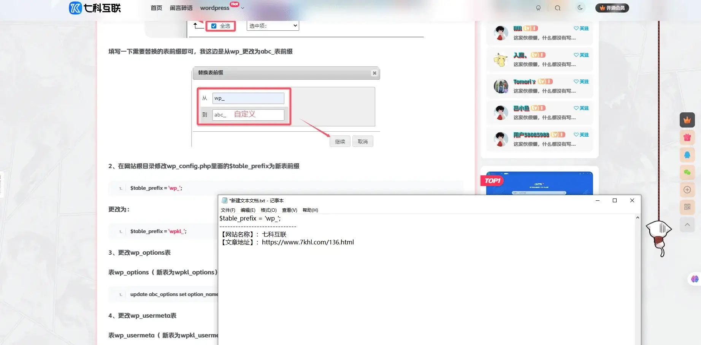
Task: Expand the wordpress nav menu chevron
Action: click(x=243, y=8)
